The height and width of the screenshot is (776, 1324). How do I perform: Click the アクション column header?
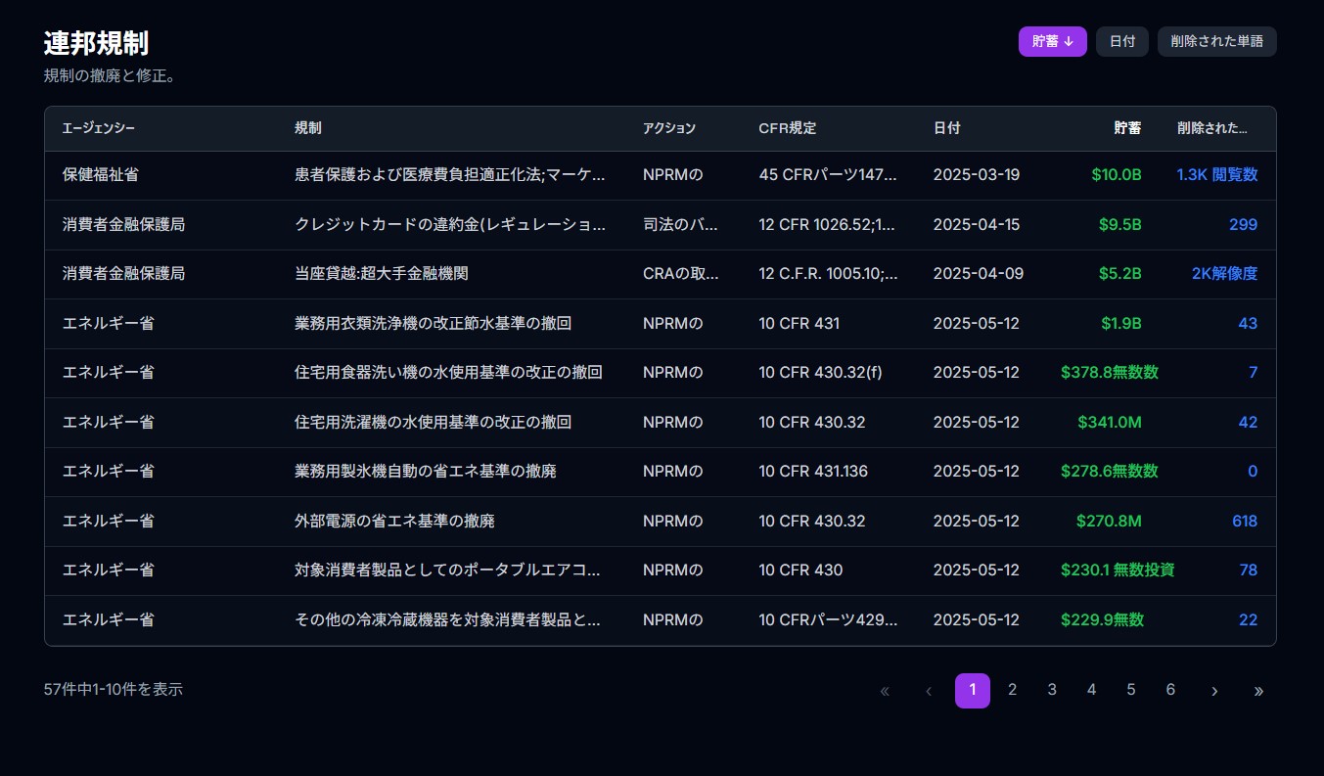tap(669, 128)
